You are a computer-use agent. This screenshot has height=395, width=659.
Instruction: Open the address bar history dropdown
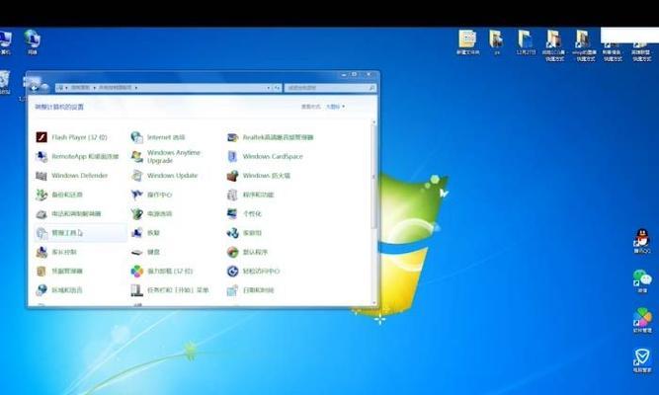[268, 88]
